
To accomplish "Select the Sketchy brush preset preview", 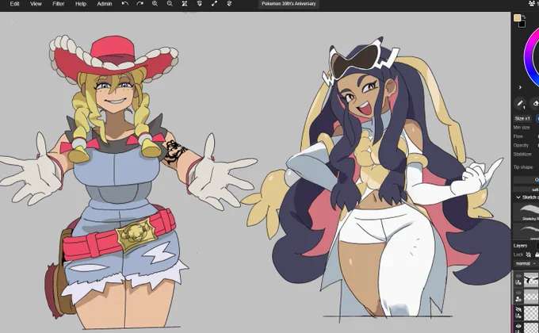I will point(526,212).
